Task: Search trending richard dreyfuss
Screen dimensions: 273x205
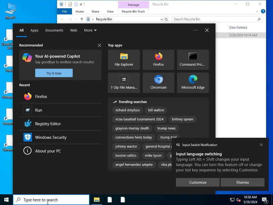Action: tap(127, 110)
